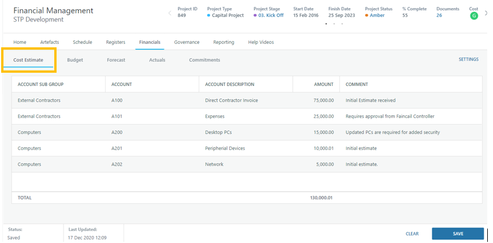This screenshot has height=243, width=493.
Task: Click the green Cost status G indicator
Action: [474, 16]
